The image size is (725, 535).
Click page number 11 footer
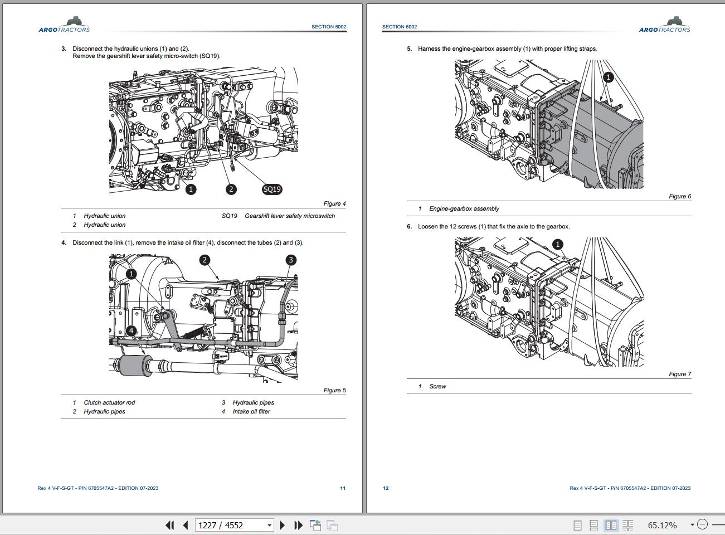point(343,488)
